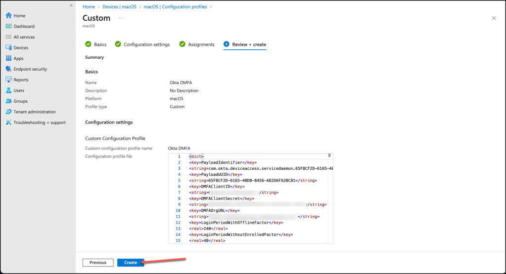Select the All services icon
Viewport: 506px width, 274px height.
pos(8,37)
